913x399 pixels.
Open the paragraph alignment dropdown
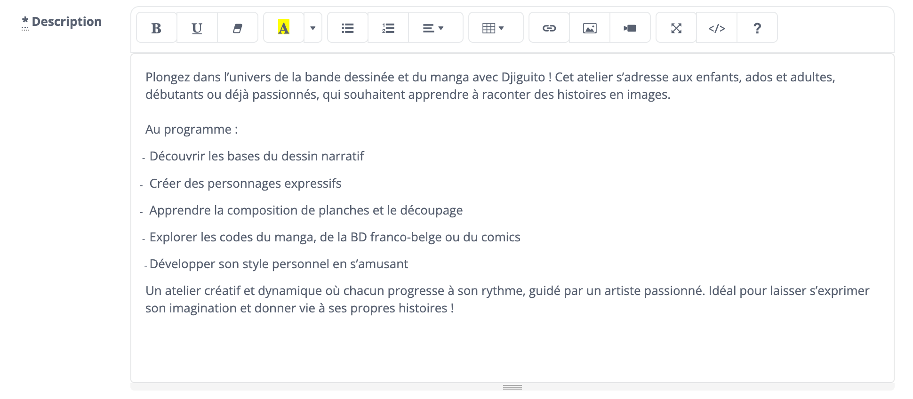click(436, 28)
